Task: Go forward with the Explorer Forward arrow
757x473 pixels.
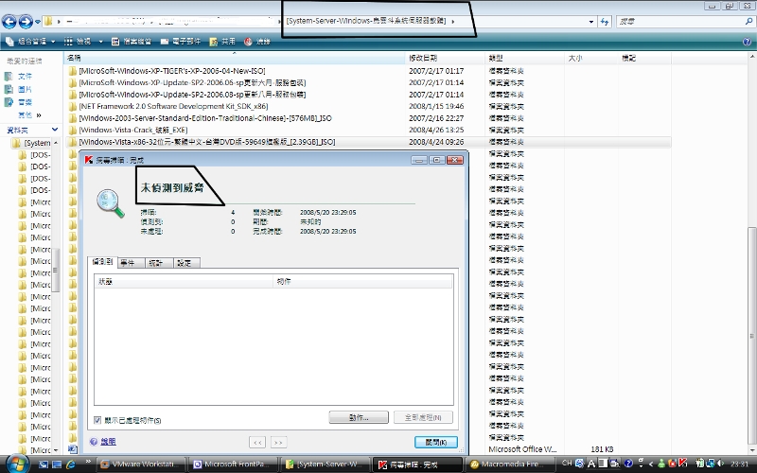Action: point(26,21)
